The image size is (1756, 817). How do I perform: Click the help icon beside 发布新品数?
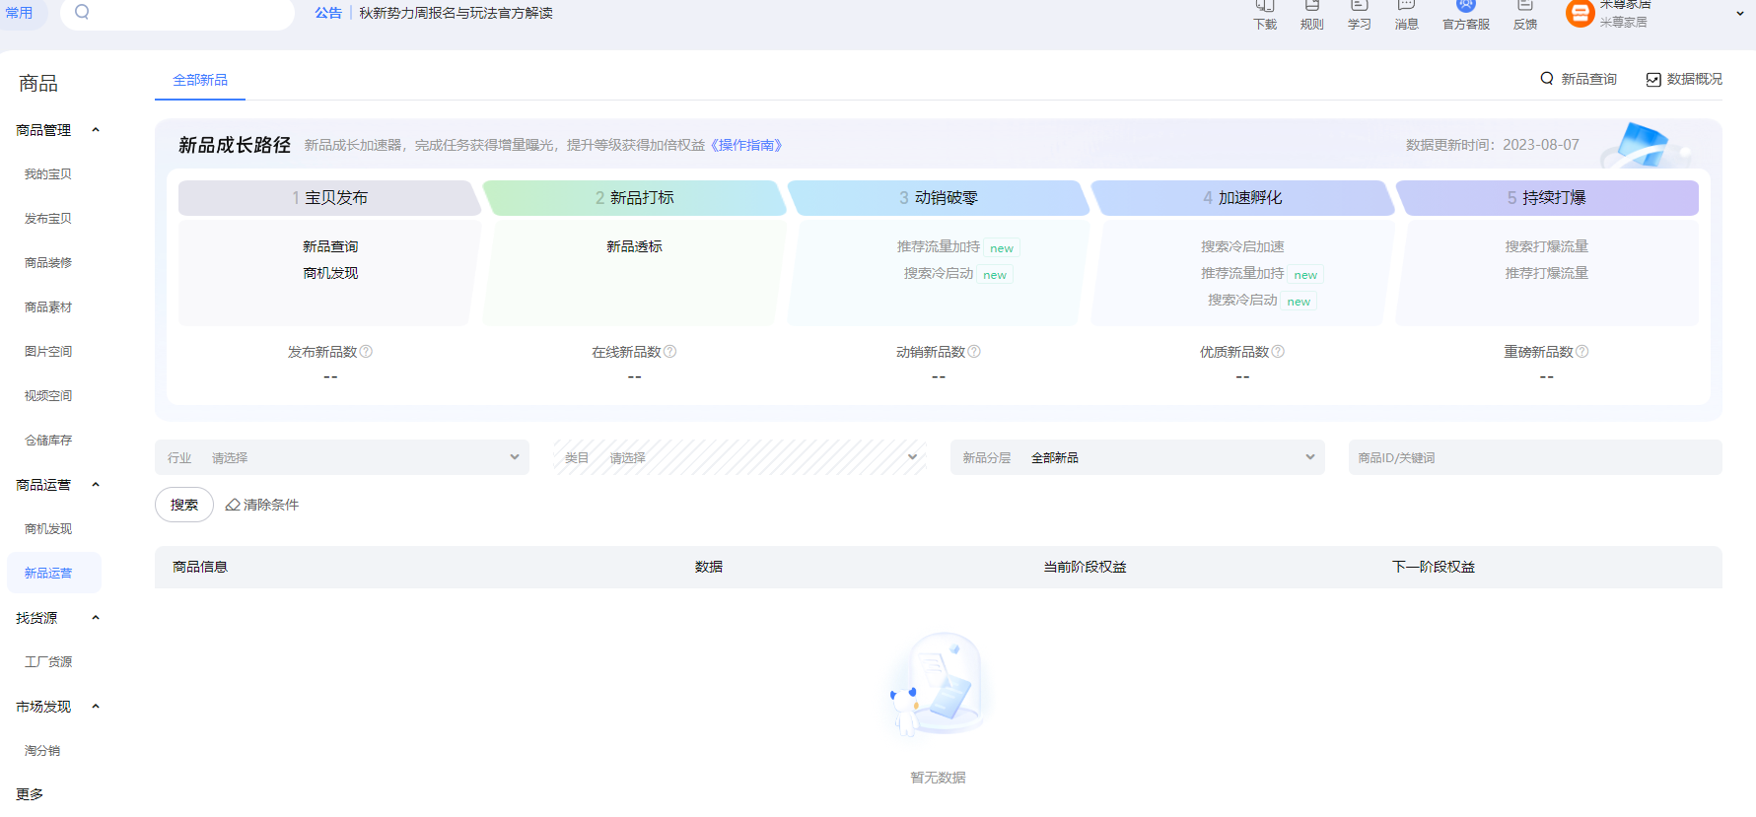click(x=366, y=352)
